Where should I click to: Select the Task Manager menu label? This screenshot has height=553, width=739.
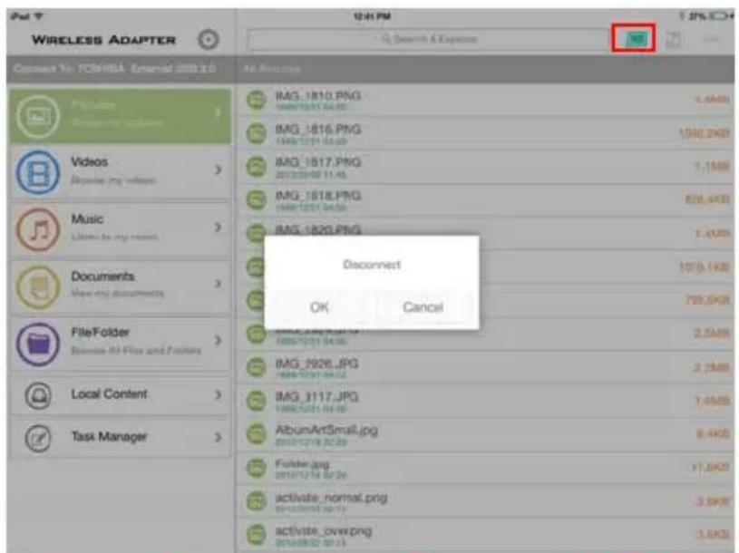[109, 437]
